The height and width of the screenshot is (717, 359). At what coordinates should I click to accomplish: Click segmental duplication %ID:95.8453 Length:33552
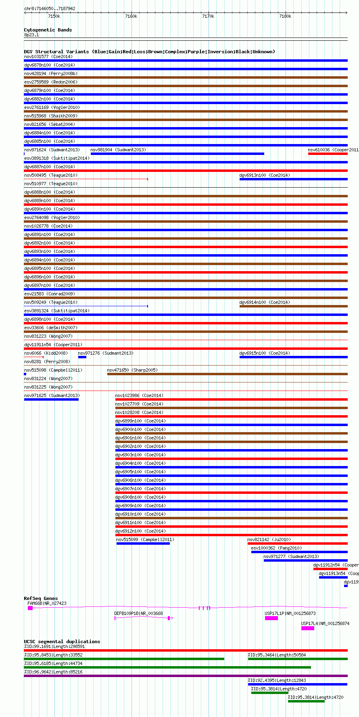53,655
